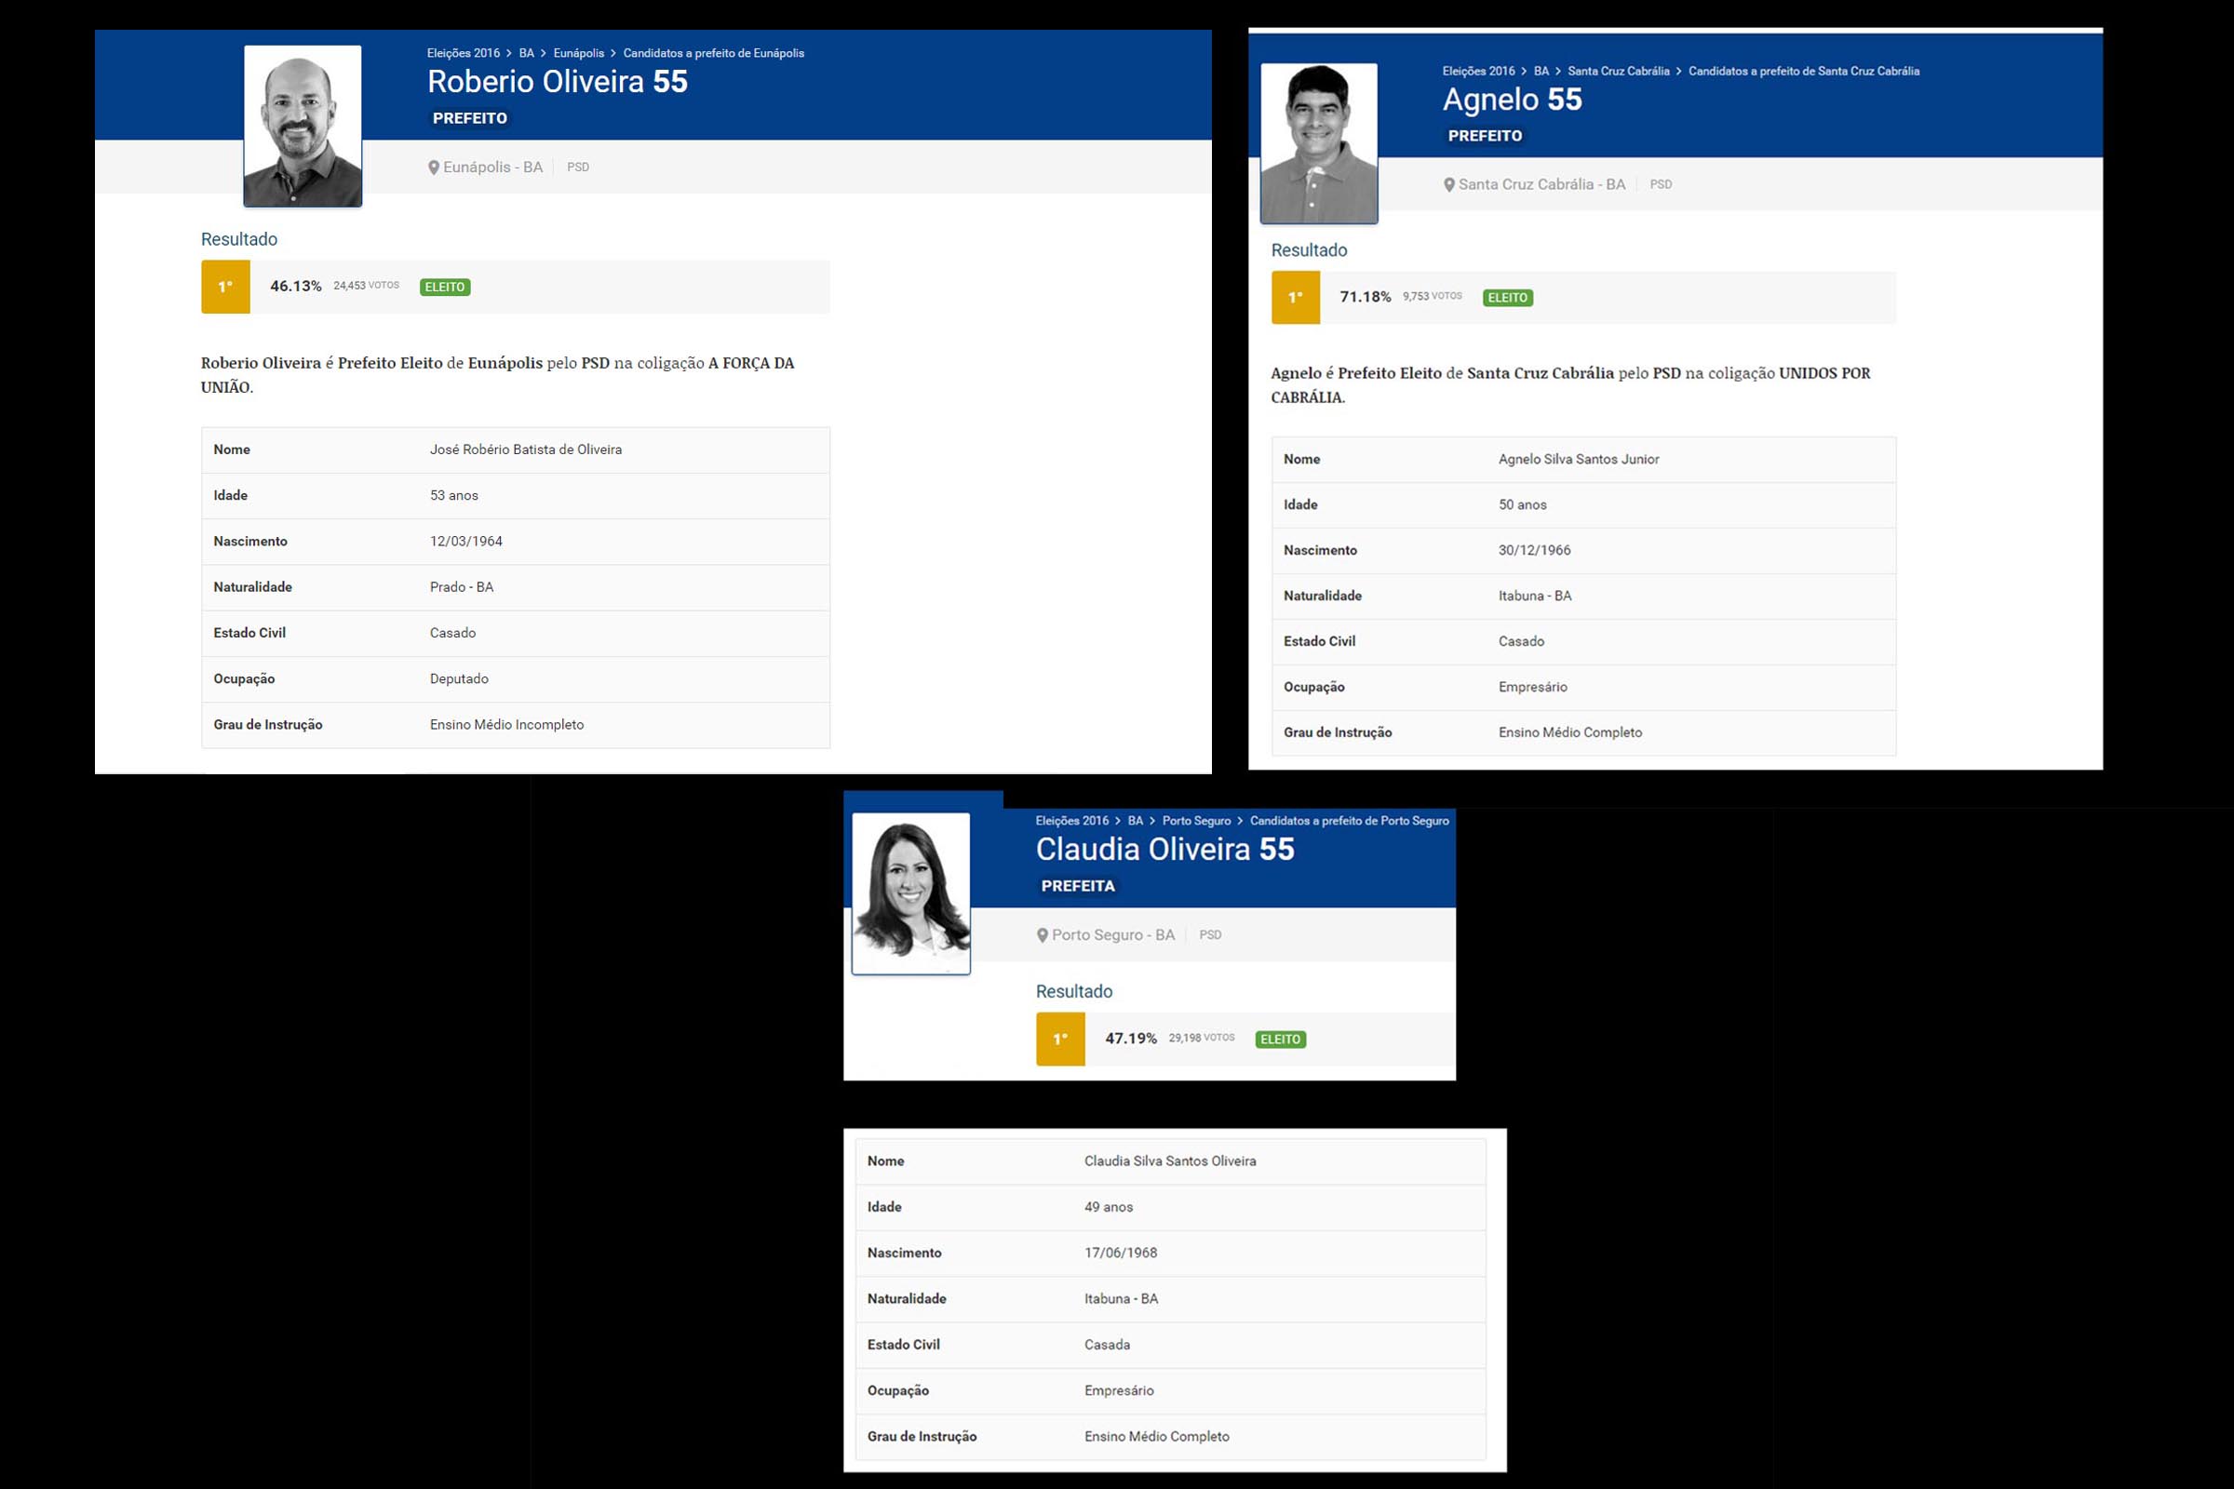Click the Eunápolis location pin icon

433,168
